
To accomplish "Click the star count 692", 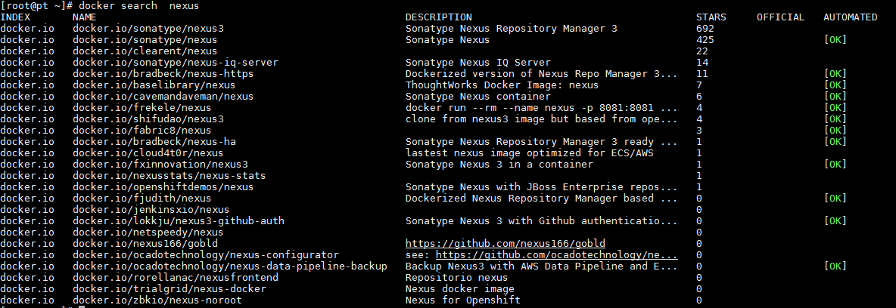I will [705, 29].
